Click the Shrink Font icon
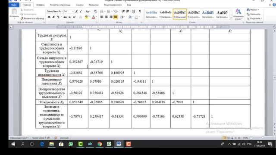The image size is (276, 155). (81, 12)
